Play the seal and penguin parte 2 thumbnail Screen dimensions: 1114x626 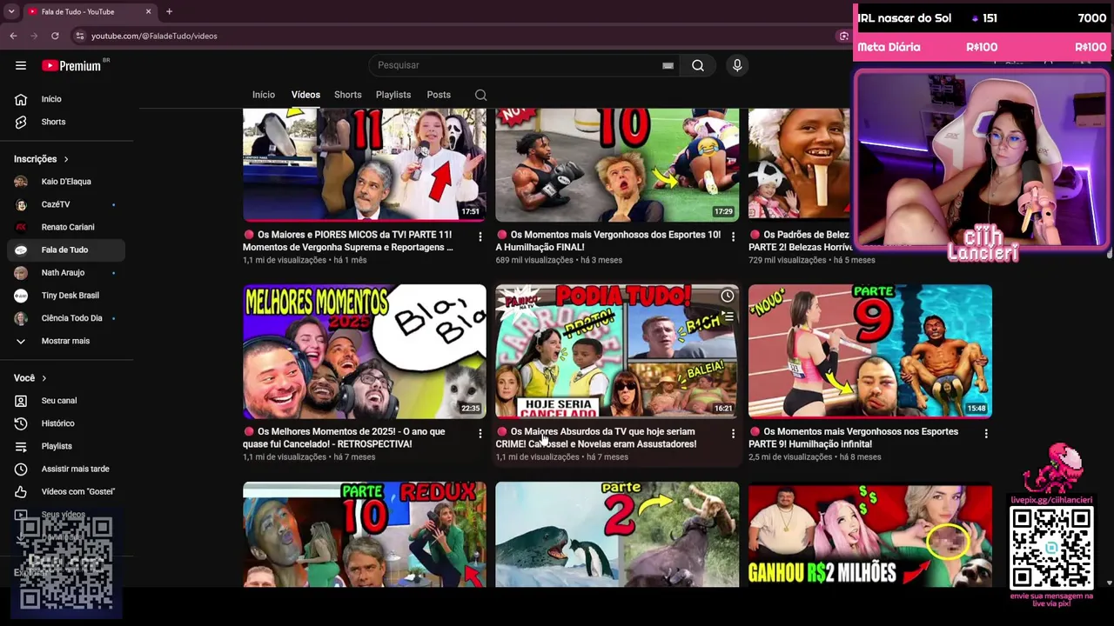[x=617, y=535]
